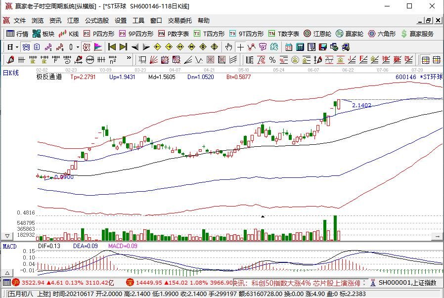Open the candlestick style dropdown arrow

point(78,47)
